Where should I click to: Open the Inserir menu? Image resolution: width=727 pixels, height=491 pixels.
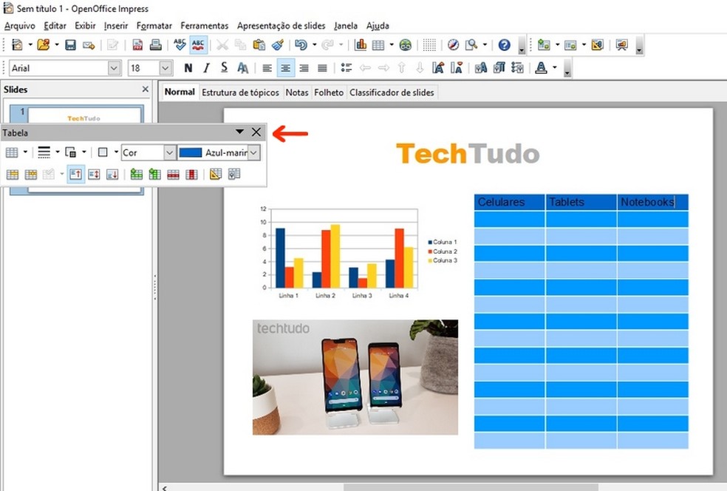pyautogui.click(x=115, y=25)
